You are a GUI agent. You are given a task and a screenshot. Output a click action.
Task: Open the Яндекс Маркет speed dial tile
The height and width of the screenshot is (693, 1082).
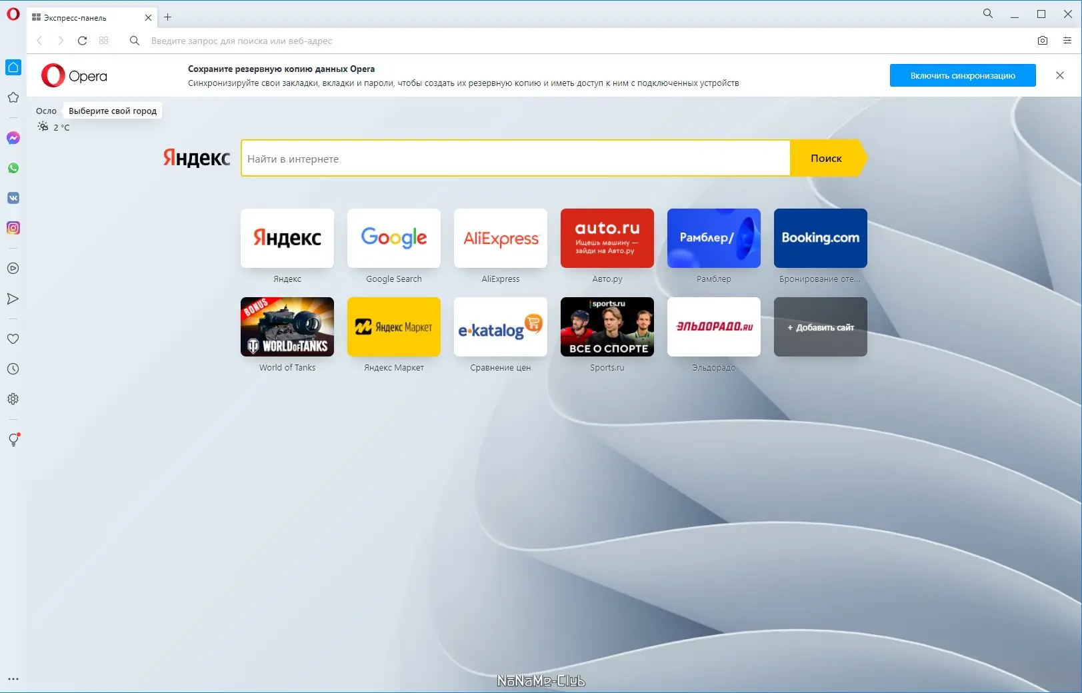tap(394, 327)
